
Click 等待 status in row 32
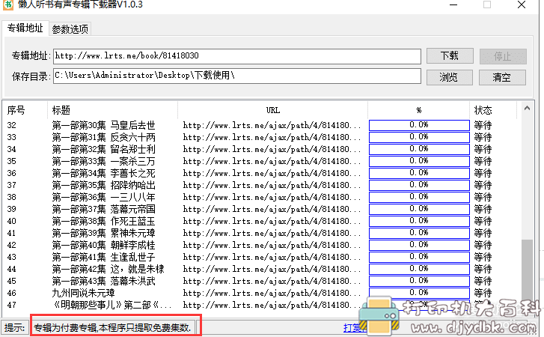tap(483, 125)
